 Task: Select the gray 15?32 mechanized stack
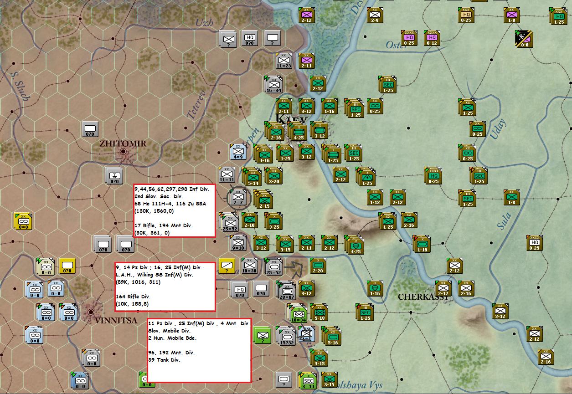point(286,336)
